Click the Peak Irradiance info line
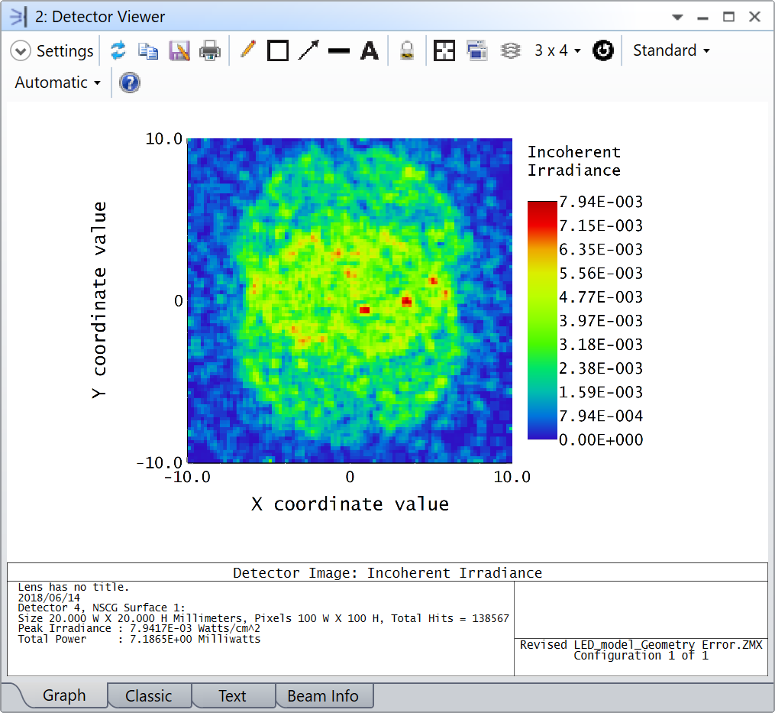Screen dimensions: 775x713 point(139,628)
